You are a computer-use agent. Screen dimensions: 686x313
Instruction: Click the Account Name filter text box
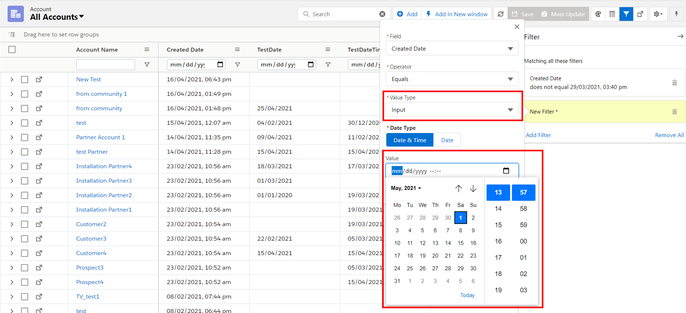(105, 64)
